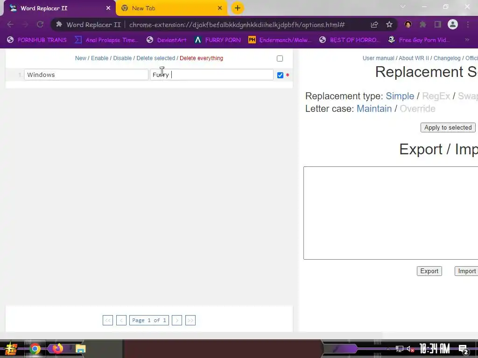Share this page icon in address bar
The height and width of the screenshot is (358, 478).
tap(374, 25)
